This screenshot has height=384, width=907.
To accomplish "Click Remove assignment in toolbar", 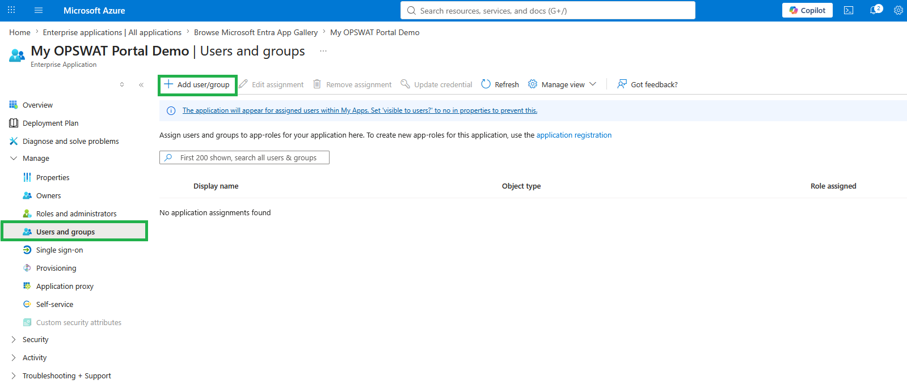I will 352,84.
